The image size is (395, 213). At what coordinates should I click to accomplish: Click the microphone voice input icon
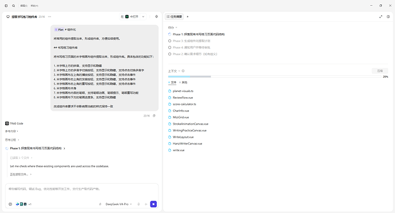tap(139, 204)
